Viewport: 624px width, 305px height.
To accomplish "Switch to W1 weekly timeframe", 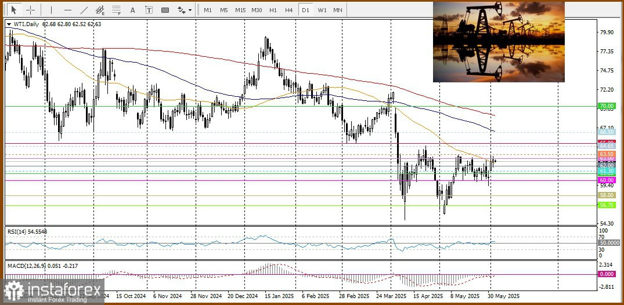I will tap(322, 10).
